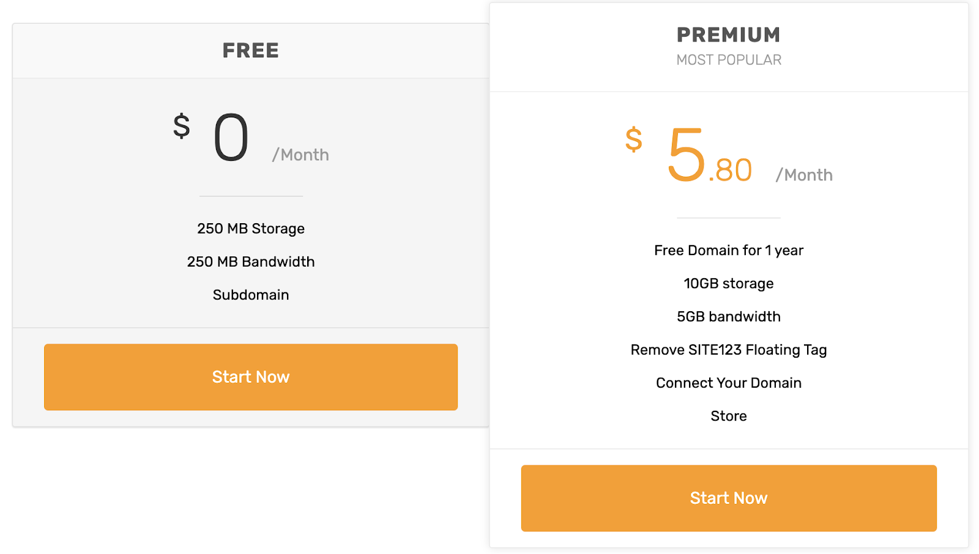Click Remove SITE123 Floating Tag feature

[x=728, y=350]
